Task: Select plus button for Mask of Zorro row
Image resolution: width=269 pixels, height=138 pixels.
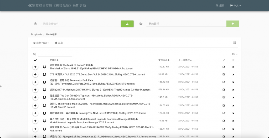Action: pyautogui.click(x=35, y=67)
